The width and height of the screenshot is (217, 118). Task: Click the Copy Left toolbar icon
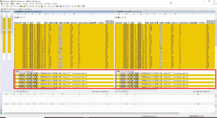[x=48, y=6]
